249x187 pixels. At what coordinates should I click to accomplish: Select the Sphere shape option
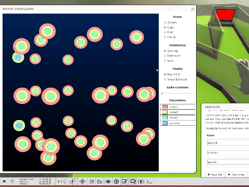pos(165,22)
